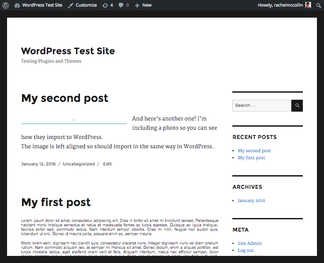This screenshot has width=324, height=263.
Task: Click the dashboard icon beside the site name
Action: pos(17,5)
